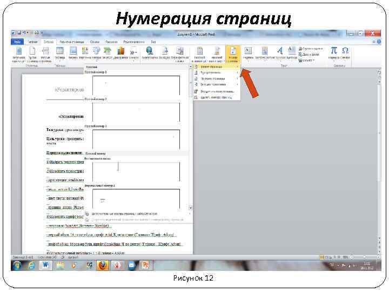
Task: Click the Cover Page ribbon icon
Action: (19, 55)
